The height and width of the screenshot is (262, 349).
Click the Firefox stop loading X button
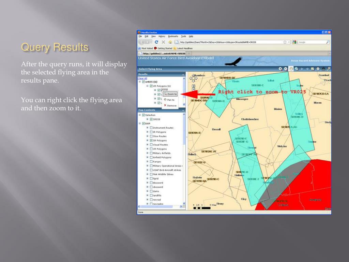163,42
